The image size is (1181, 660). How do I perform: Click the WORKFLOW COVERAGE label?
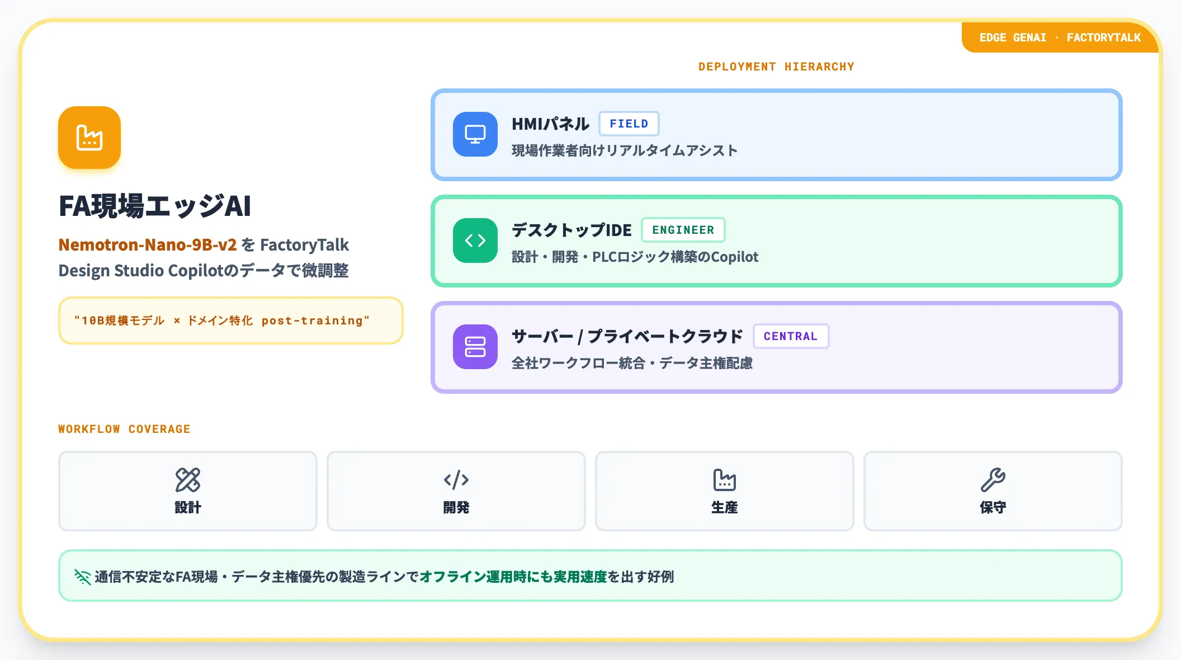click(x=124, y=429)
